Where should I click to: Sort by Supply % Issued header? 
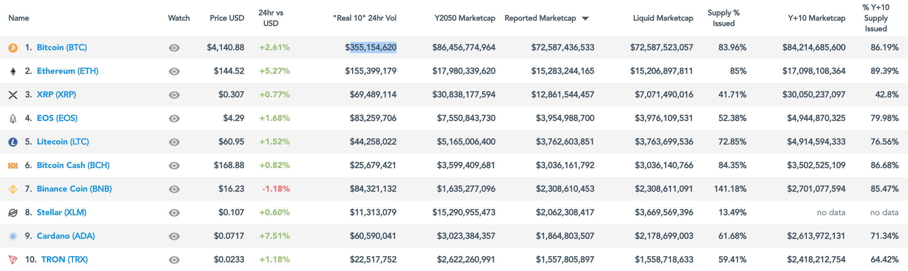tap(724, 18)
